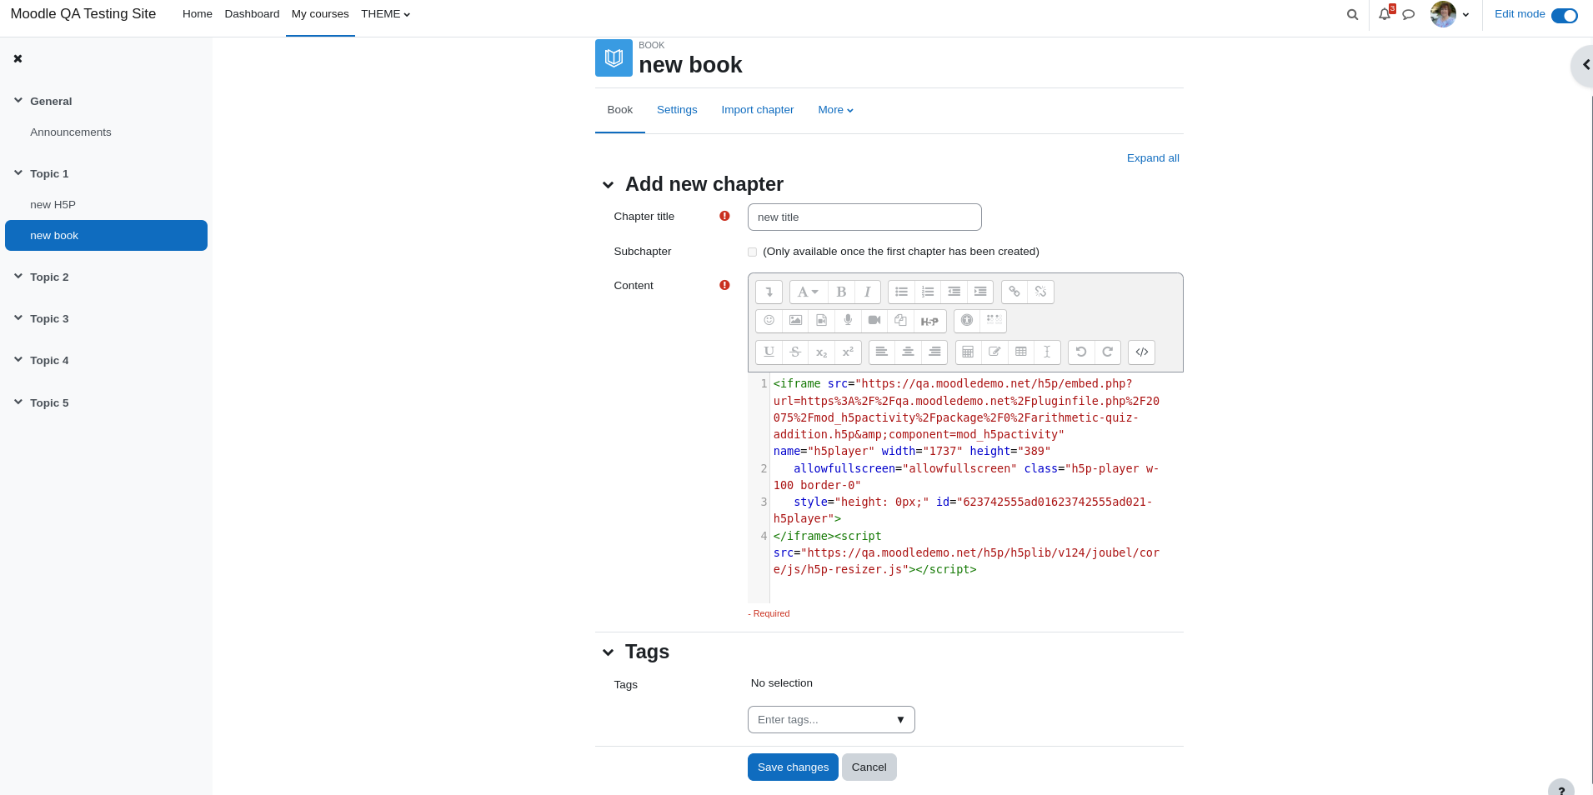The height and width of the screenshot is (795, 1593).
Task: Open manage files icon
Action: tap(900, 321)
